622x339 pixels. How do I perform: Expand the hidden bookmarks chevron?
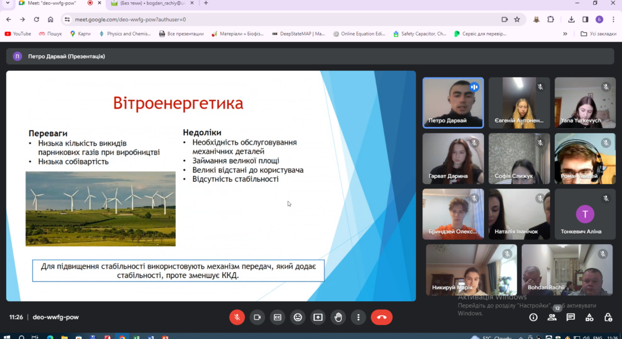[x=565, y=34]
